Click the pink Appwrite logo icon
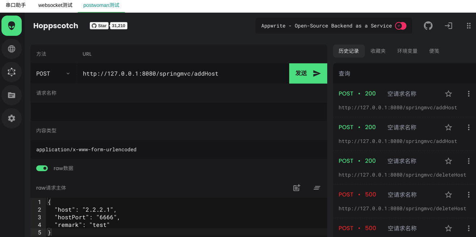476x237 pixels. click(401, 26)
